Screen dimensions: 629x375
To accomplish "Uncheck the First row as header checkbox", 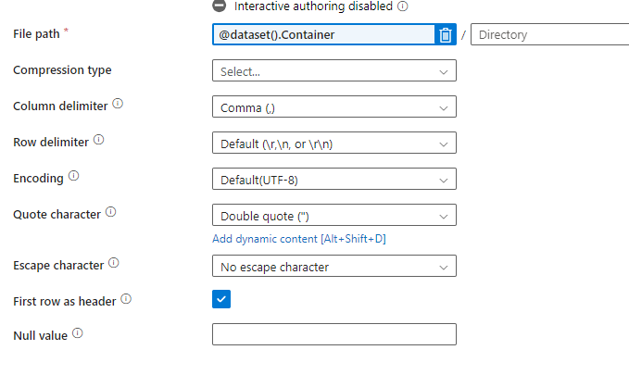I will click(221, 299).
